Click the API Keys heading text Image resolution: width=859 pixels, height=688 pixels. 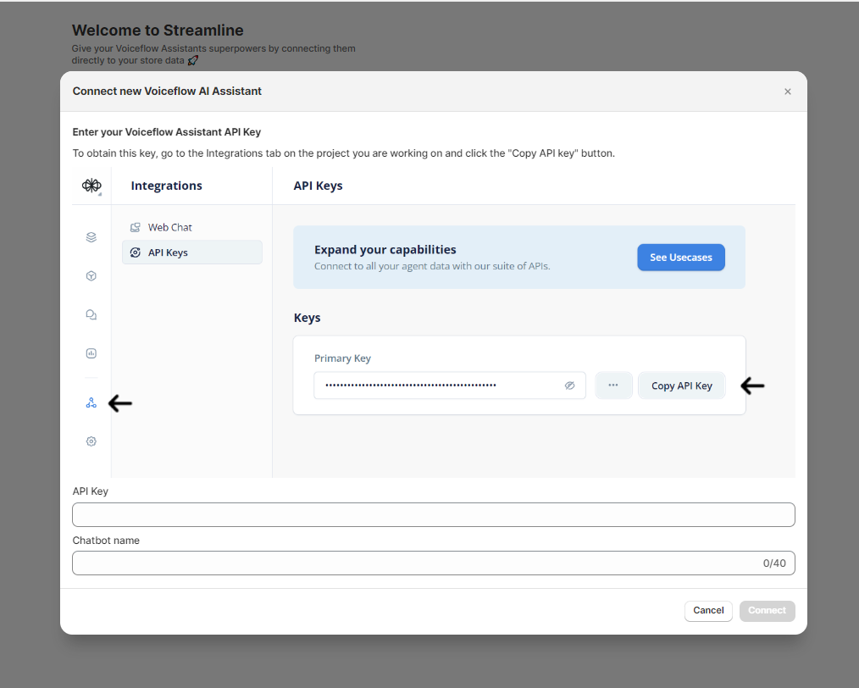318,186
